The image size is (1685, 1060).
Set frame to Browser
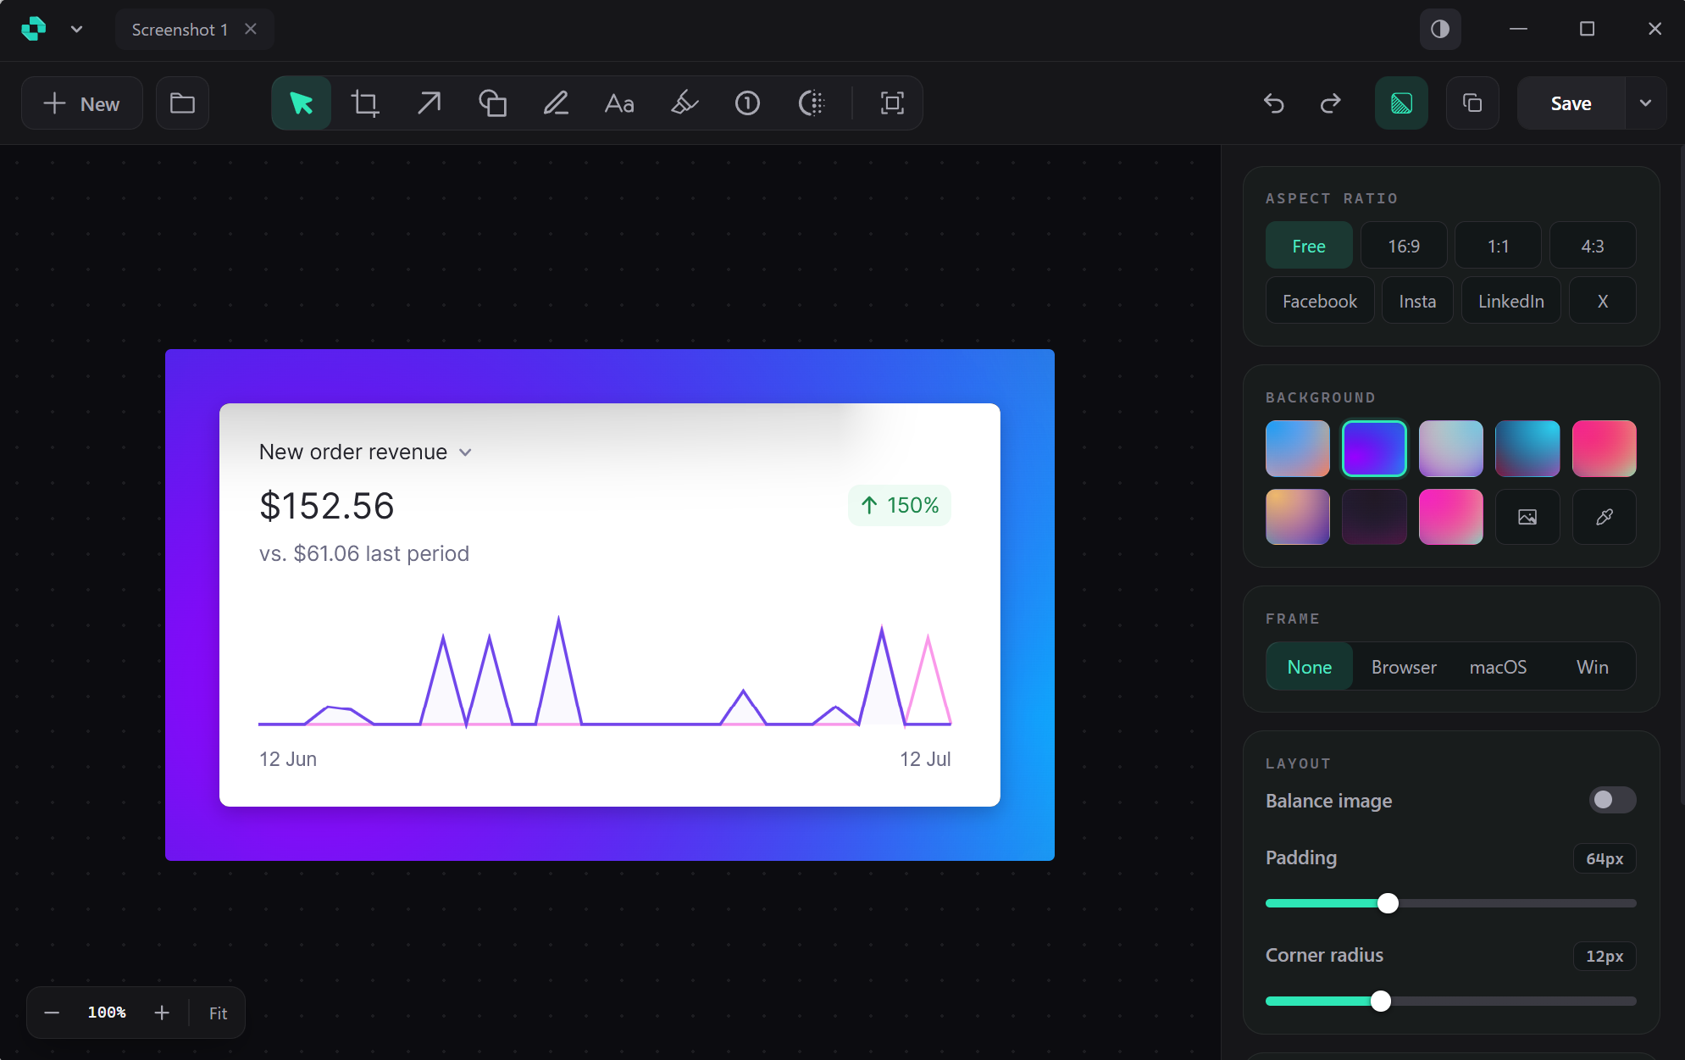tap(1404, 667)
